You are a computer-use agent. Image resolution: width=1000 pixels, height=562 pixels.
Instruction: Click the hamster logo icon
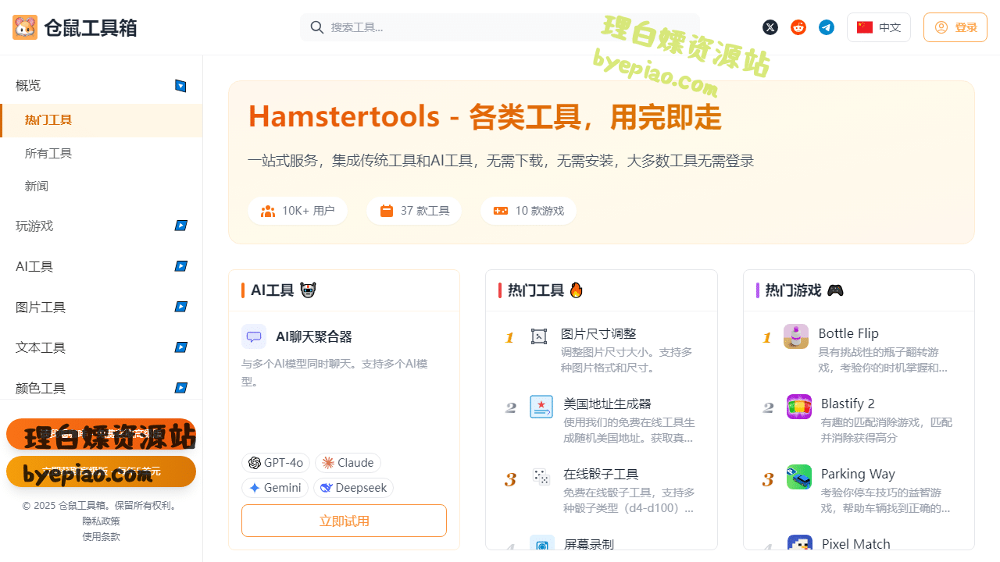pos(25,27)
